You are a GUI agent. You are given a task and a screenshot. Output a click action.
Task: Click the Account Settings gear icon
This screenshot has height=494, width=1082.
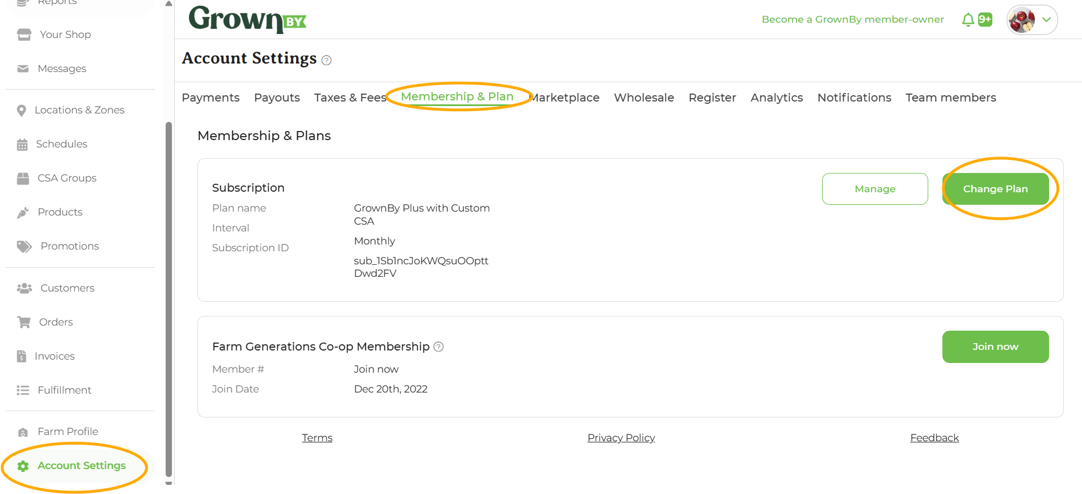click(x=23, y=466)
